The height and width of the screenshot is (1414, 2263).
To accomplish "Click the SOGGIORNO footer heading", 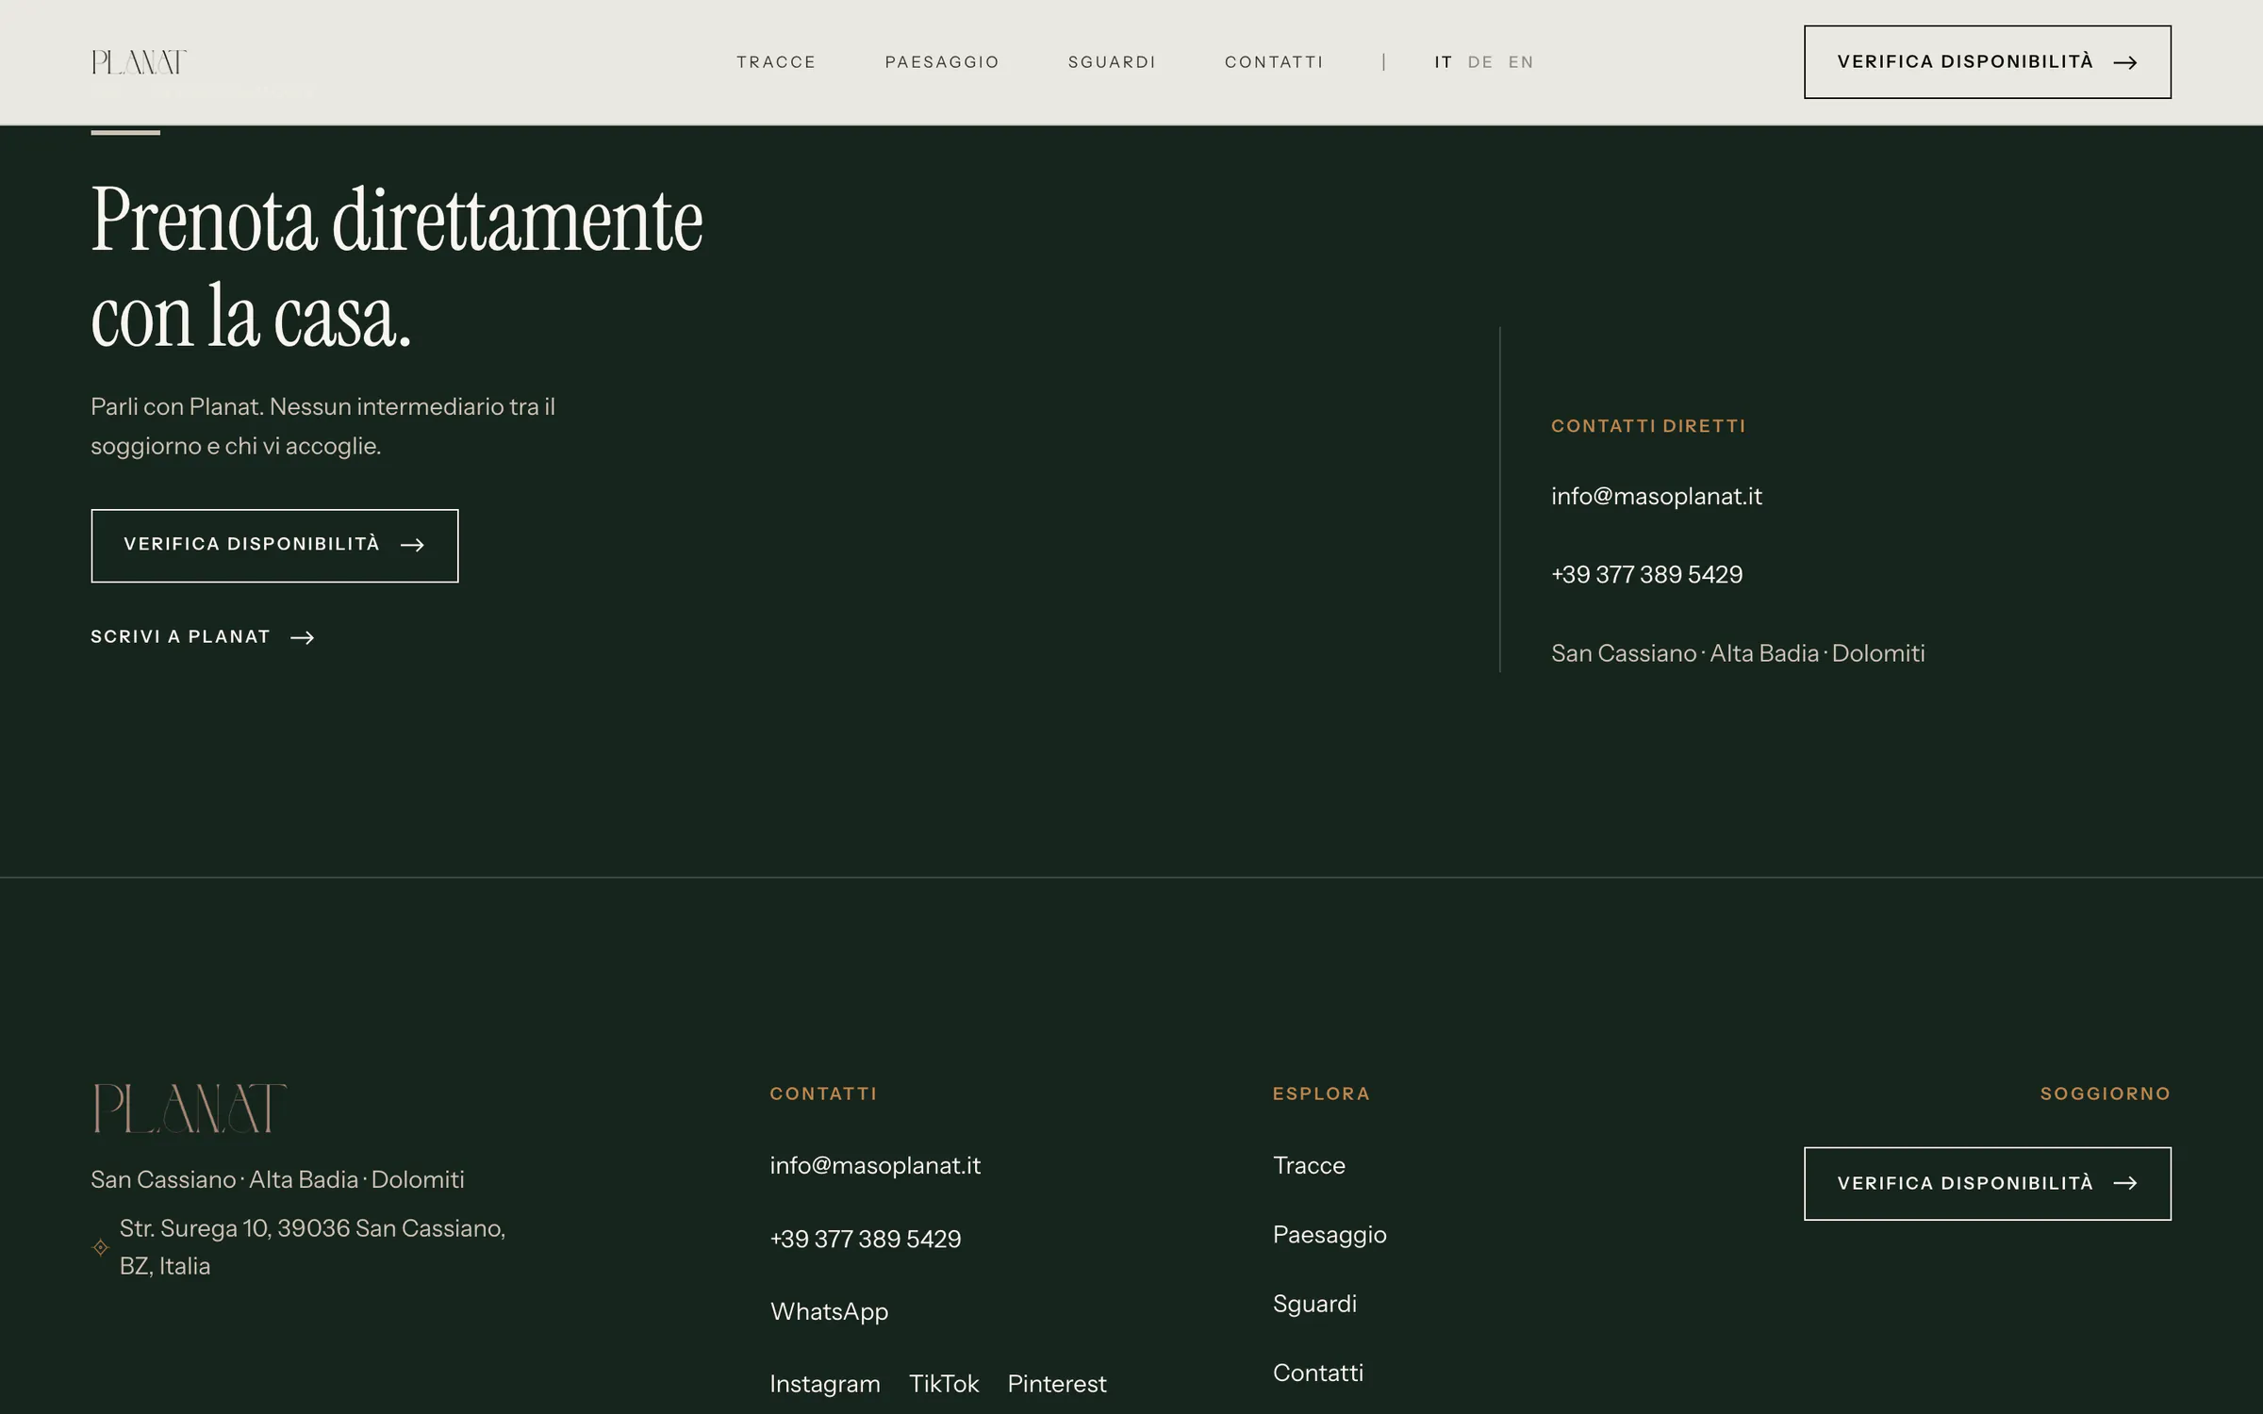I will coord(2106,1093).
